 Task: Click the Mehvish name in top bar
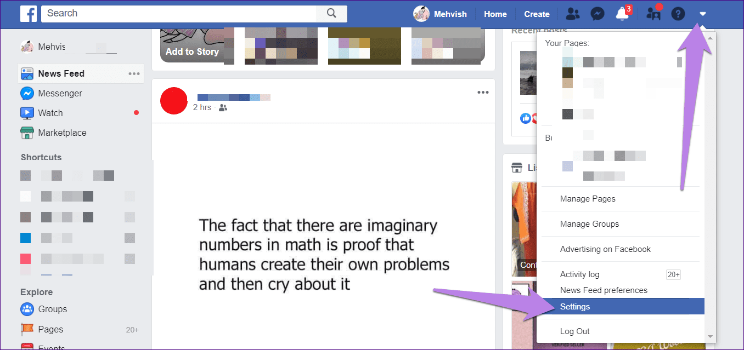(451, 14)
